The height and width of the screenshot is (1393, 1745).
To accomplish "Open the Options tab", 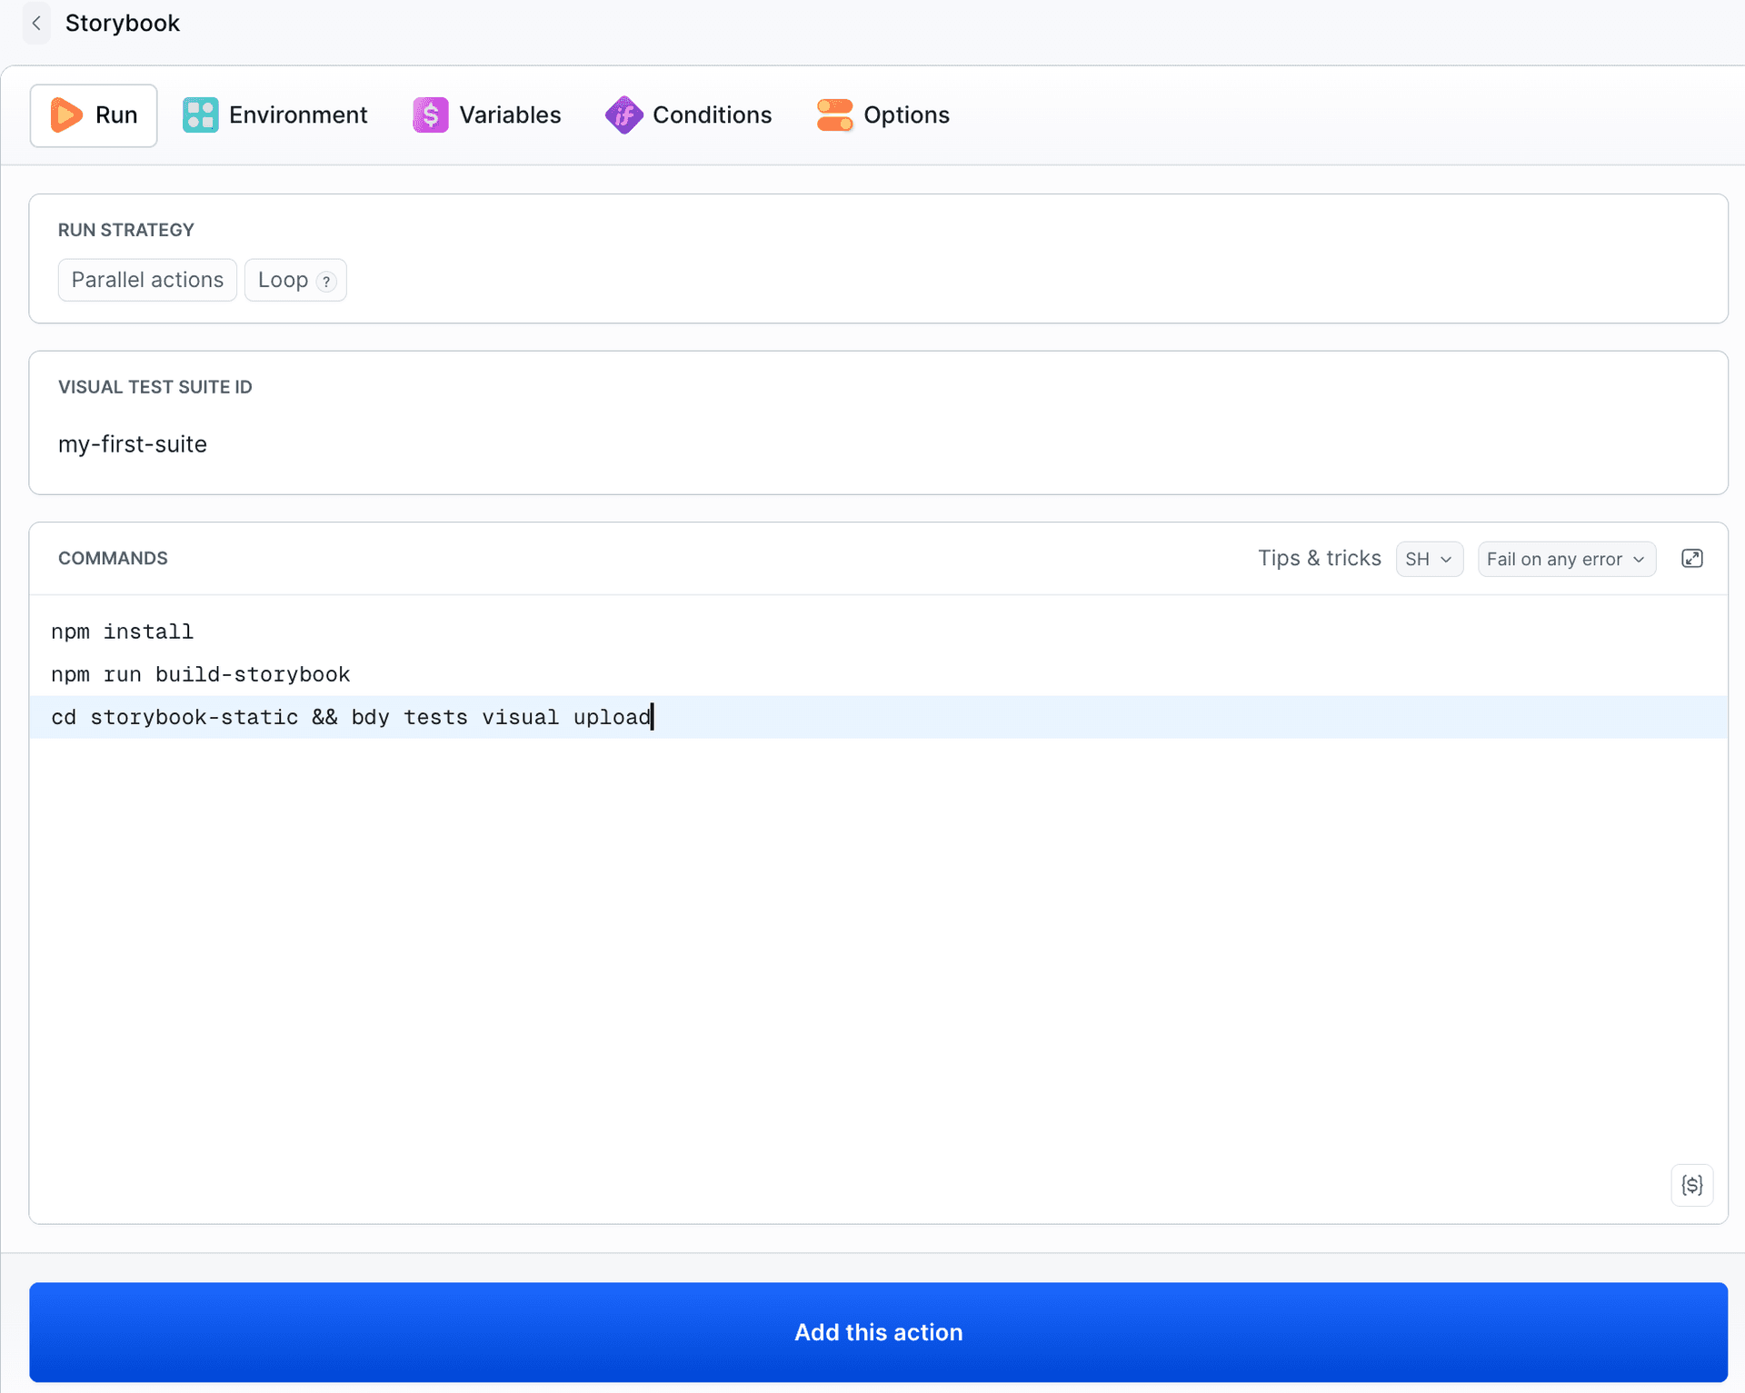I will click(882, 115).
